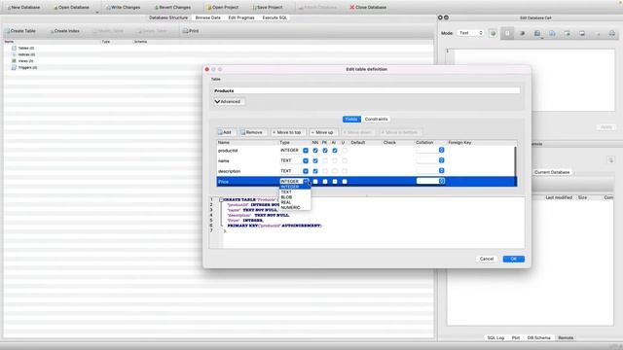Switch to Browse Data tab

207,17
